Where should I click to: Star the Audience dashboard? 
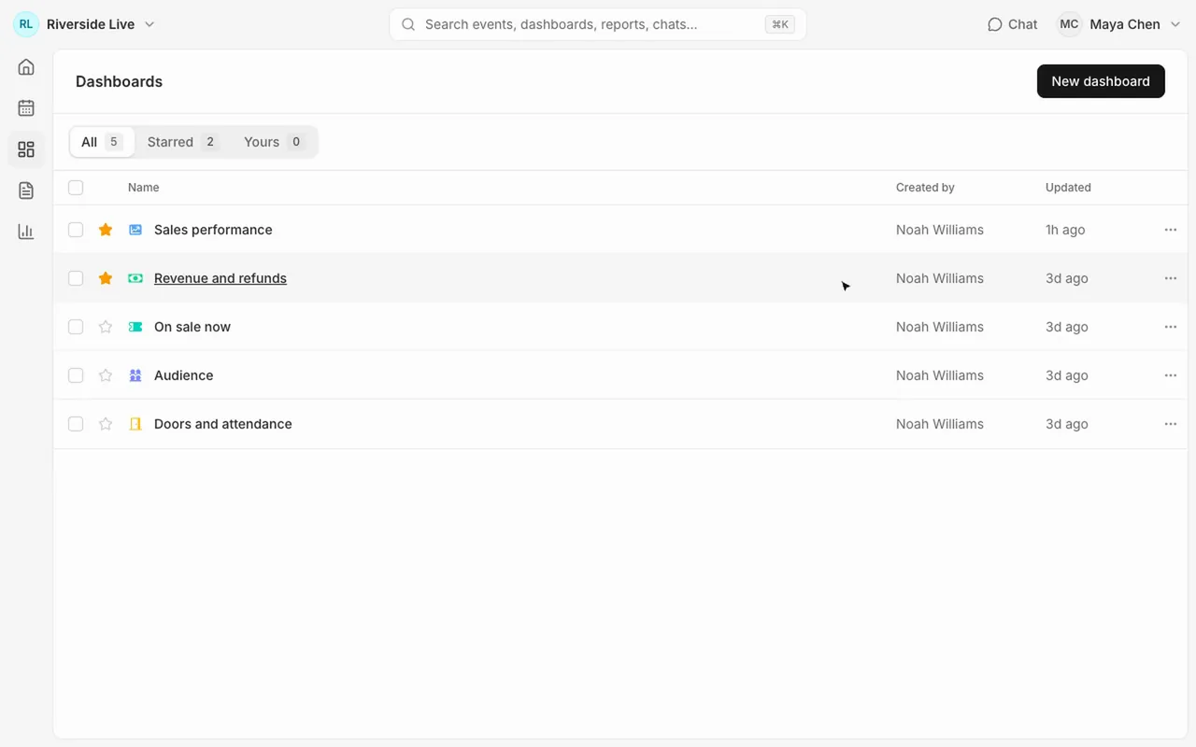106,375
